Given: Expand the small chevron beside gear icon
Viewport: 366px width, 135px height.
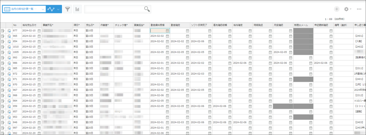Looking at the screenshot, I should pyautogui.click(x=350, y=9).
